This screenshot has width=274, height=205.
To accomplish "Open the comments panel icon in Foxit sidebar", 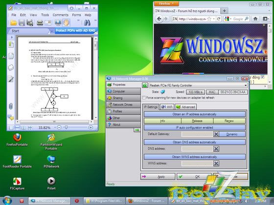I will pos(11,117).
